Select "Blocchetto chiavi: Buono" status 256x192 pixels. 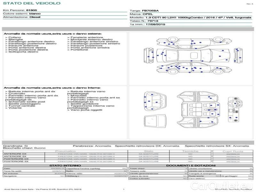tap(24, 148)
